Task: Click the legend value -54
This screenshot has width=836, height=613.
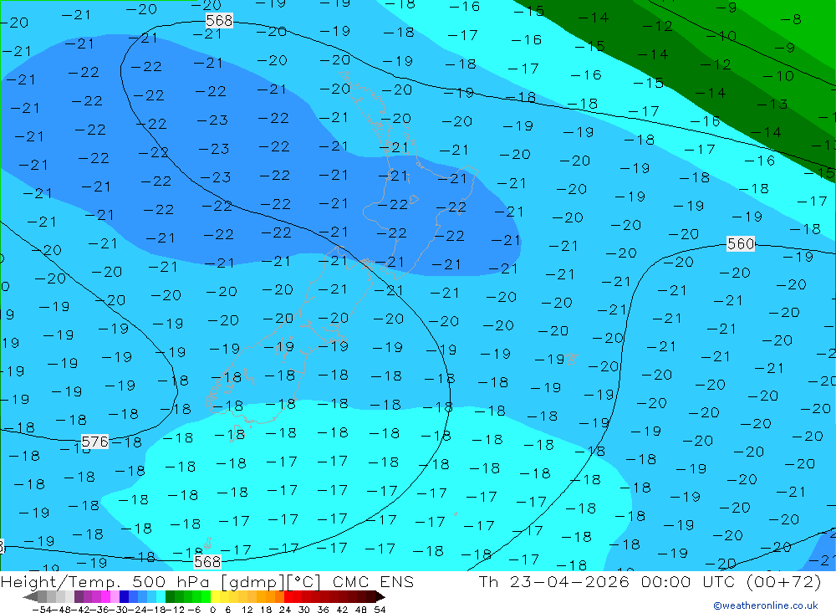Action: click(42, 610)
